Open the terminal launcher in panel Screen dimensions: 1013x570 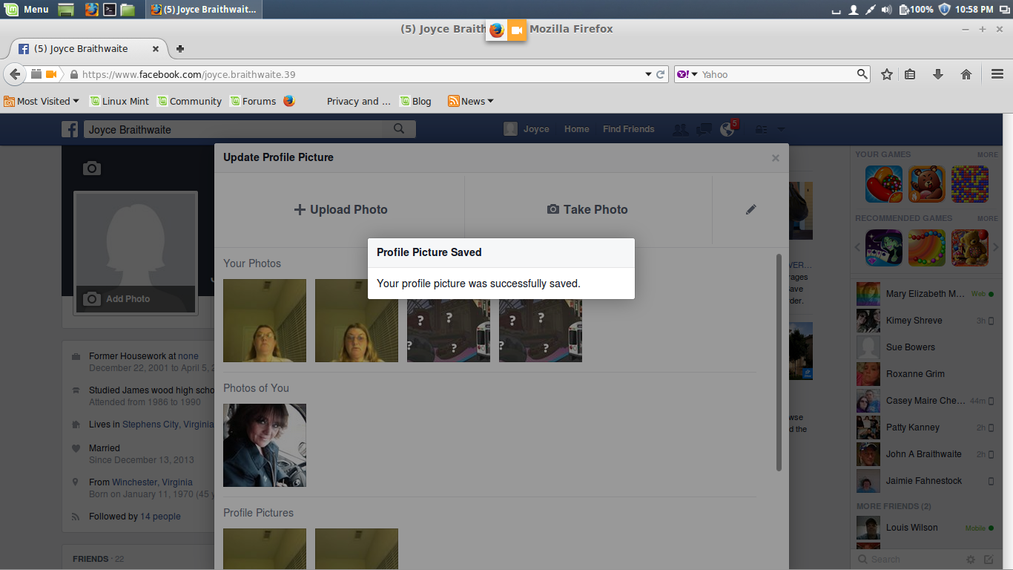pyautogui.click(x=109, y=10)
